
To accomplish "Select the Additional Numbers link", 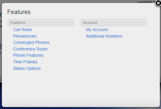I will pyautogui.click(x=104, y=36).
